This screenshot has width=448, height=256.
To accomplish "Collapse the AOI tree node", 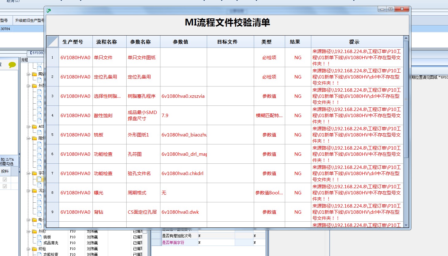I will pos(28,127).
